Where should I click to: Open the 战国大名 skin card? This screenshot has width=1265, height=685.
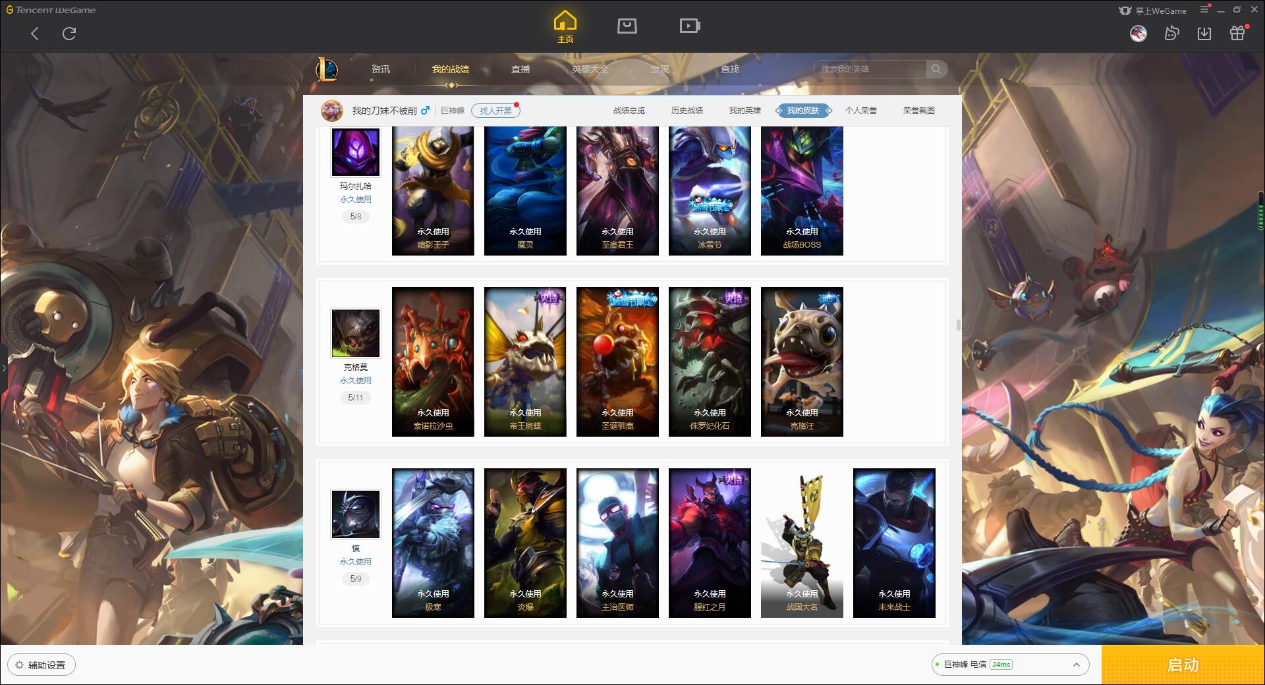point(802,543)
